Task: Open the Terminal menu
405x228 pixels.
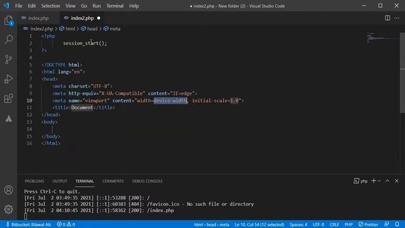Action: pyautogui.click(x=115, y=6)
